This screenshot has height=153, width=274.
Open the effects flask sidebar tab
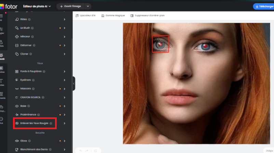point(2,43)
